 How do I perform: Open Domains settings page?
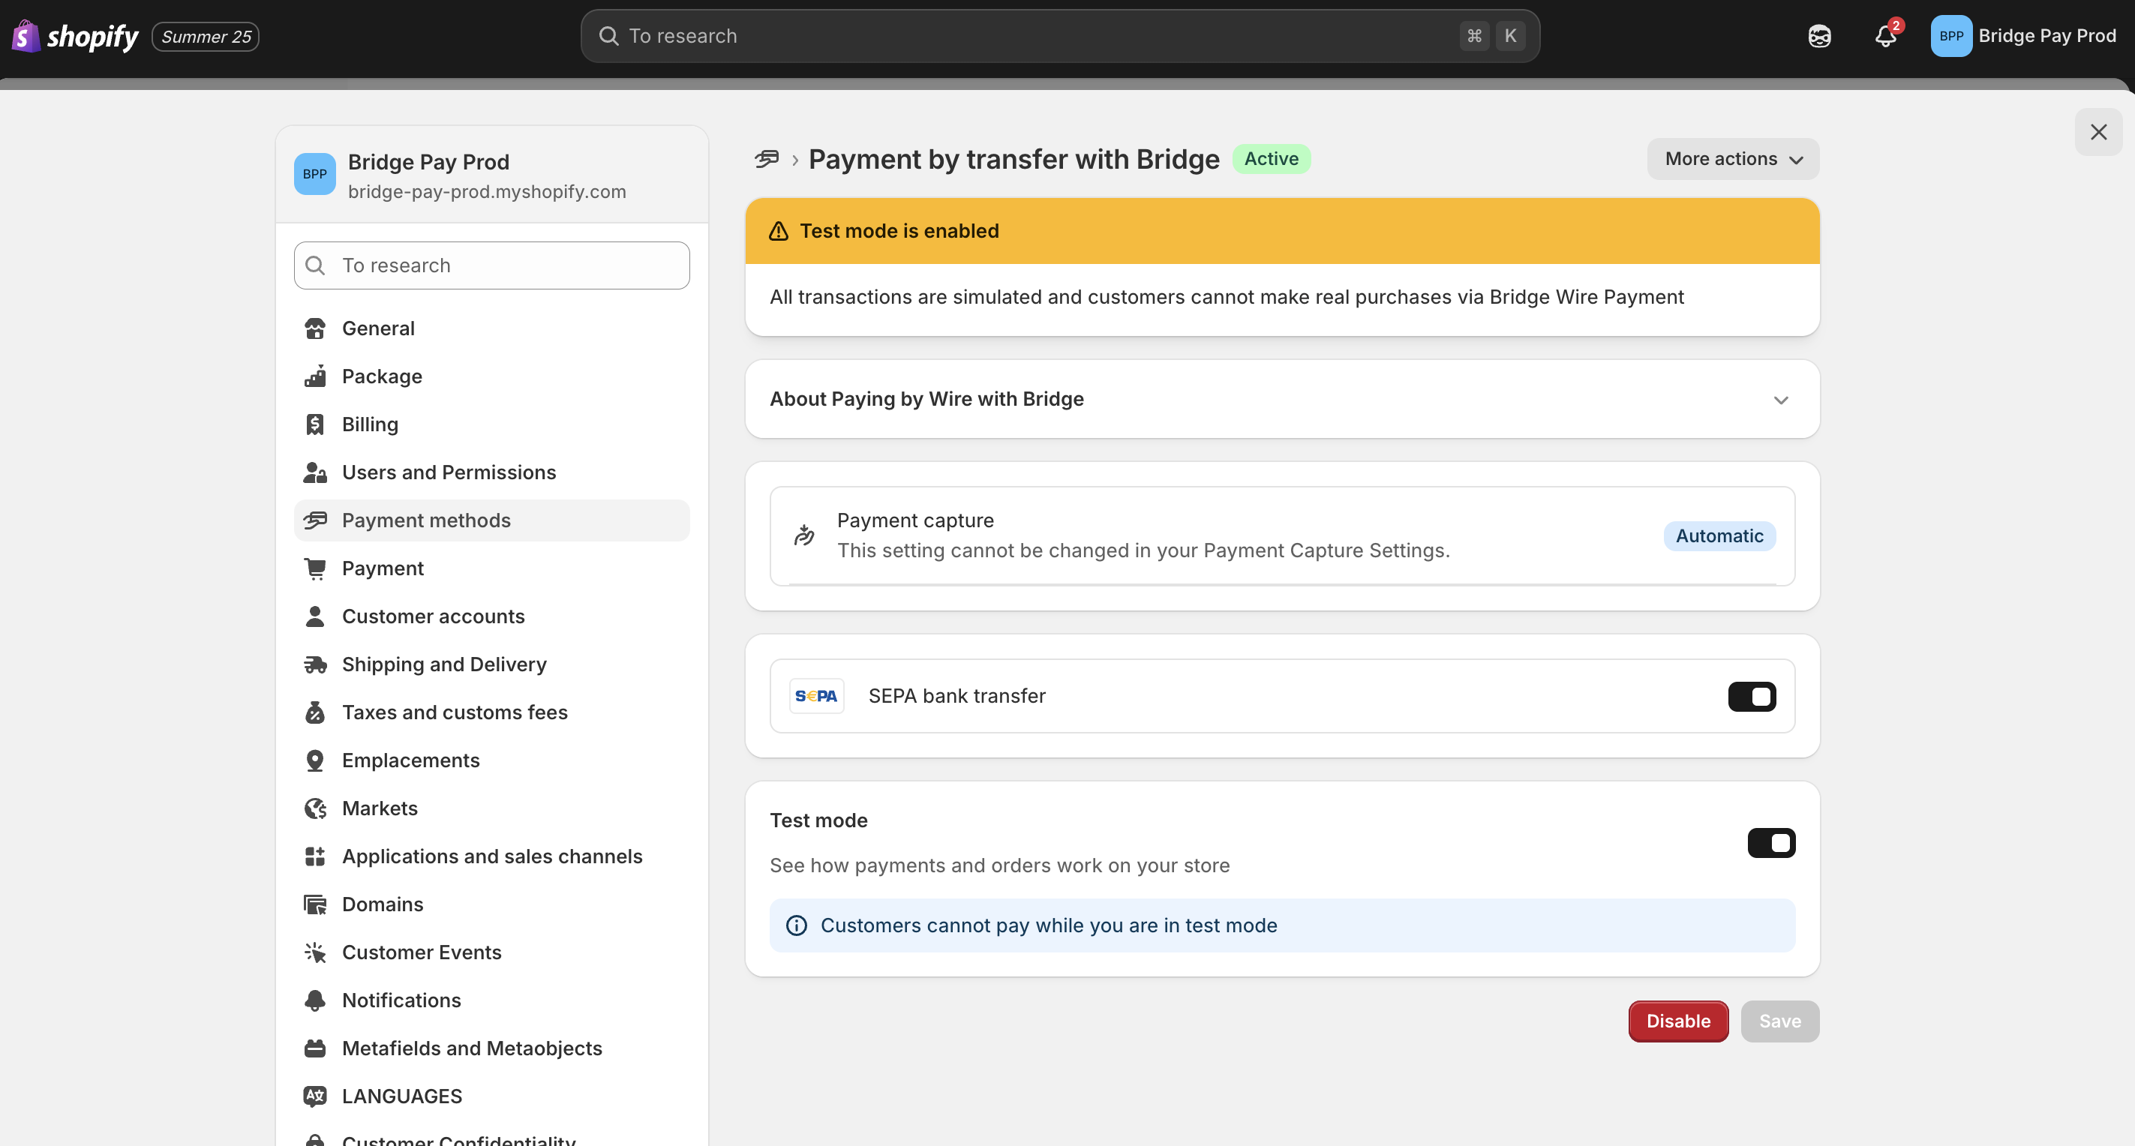click(491, 906)
